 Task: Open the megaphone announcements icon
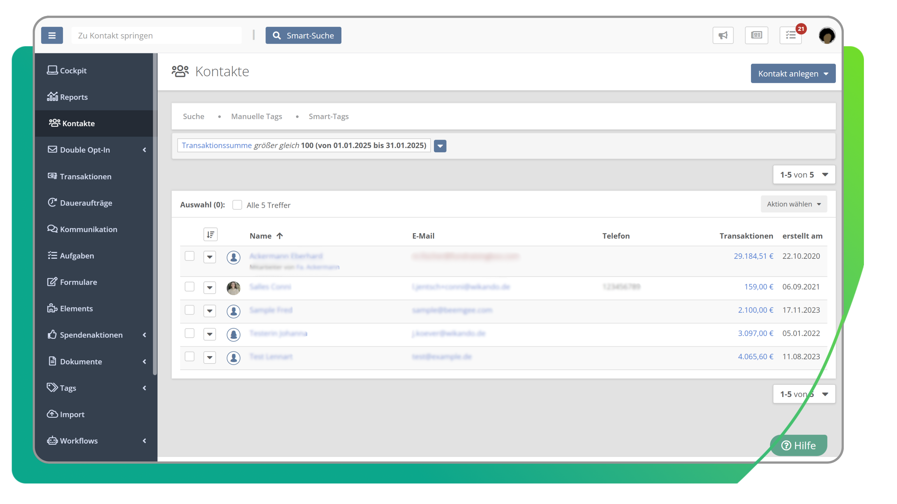[x=723, y=35]
